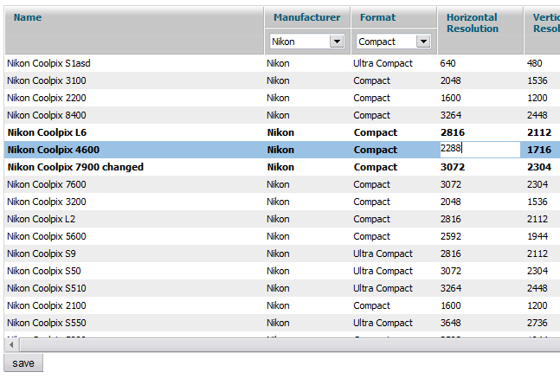560x385 pixels.
Task: Click the Nikon Coolpix 8400 name cell
Action: 46,115
